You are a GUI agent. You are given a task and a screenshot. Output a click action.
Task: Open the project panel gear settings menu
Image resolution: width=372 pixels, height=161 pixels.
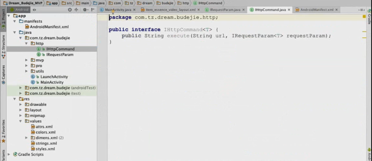85,10
